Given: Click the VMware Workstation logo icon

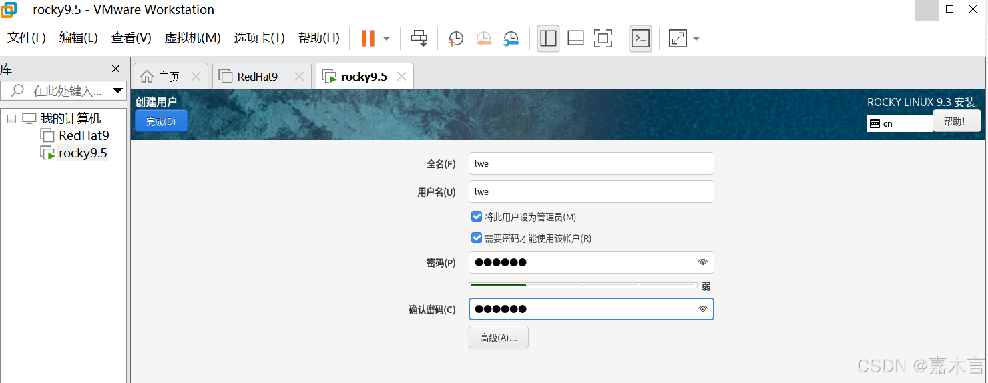Looking at the screenshot, I should [10, 9].
